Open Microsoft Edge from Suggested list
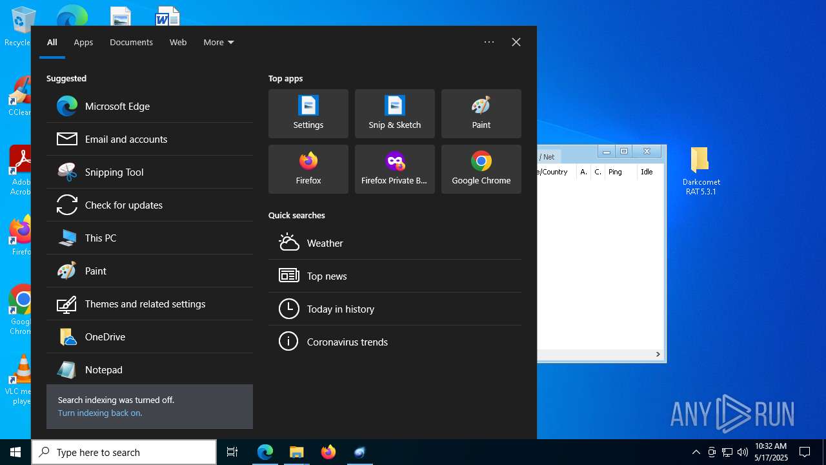This screenshot has height=465, width=826. pos(150,106)
